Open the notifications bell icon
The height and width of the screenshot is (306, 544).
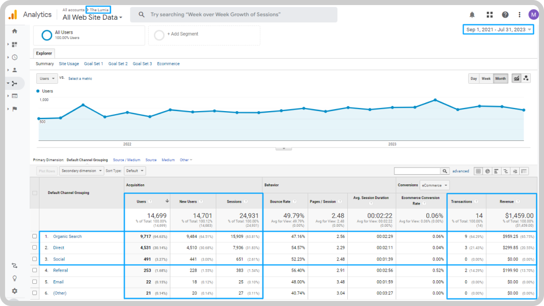click(x=472, y=15)
